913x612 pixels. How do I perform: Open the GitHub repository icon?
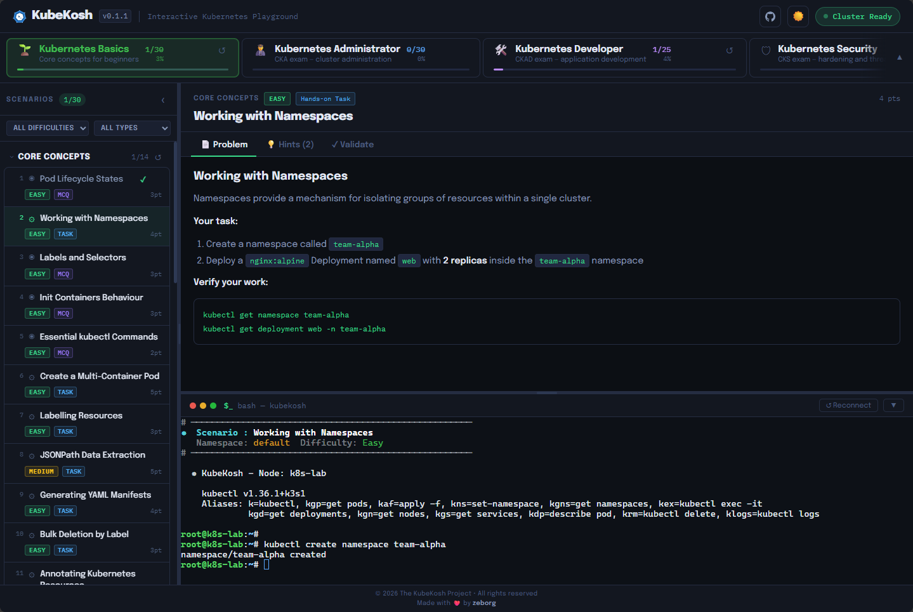[770, 17]
